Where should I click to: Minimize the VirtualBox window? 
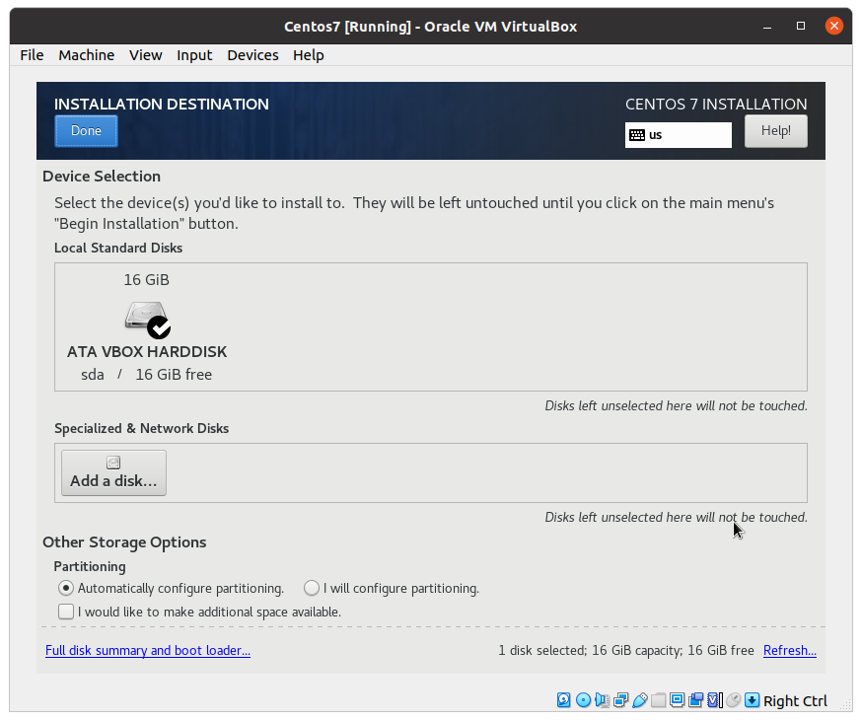pyautogui.click(x=767, y=26)
